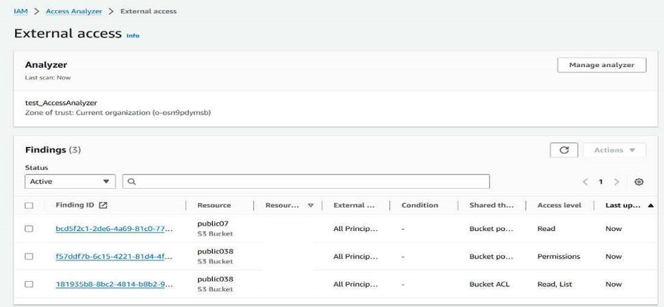Open the table preferences gear icon
The width and height of the screenshot is (664, 307).
(639, 182)
